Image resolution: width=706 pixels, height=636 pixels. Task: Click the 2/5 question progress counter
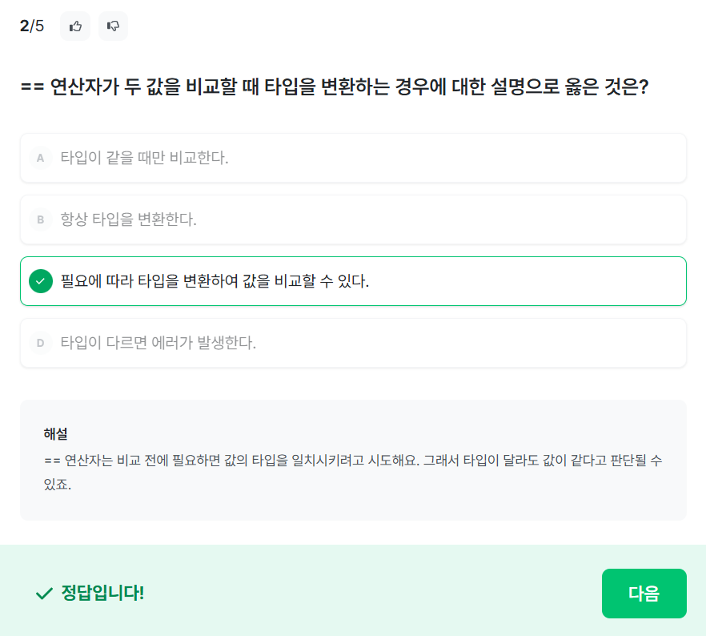tap(32, 26)
